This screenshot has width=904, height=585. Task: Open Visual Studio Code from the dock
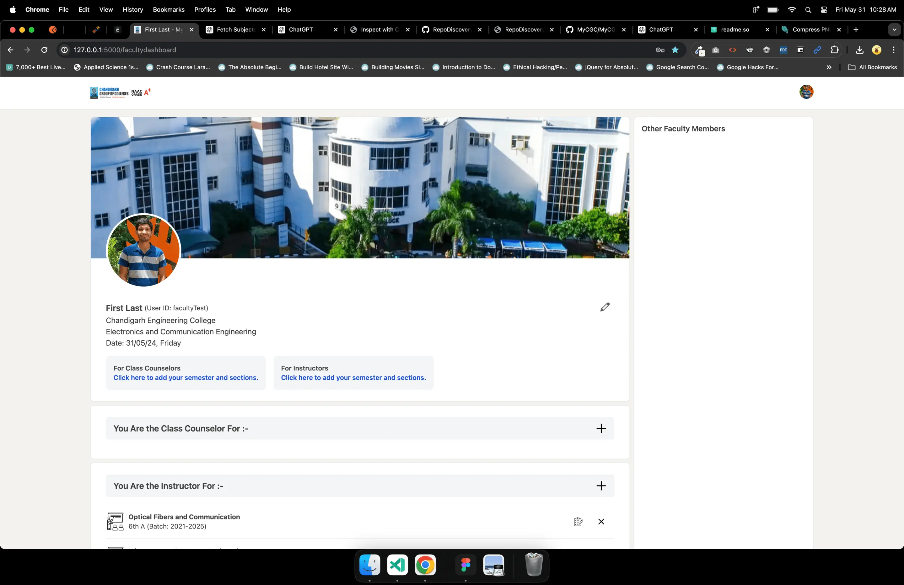(x=397, y=565)
